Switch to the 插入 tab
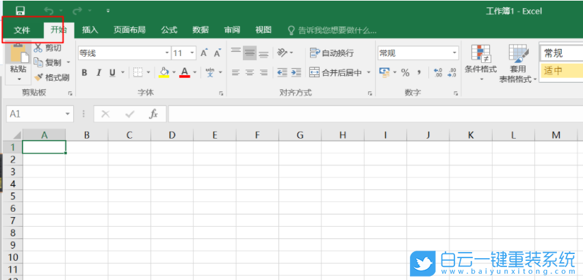The image size is (583, 280). [90, 30]
